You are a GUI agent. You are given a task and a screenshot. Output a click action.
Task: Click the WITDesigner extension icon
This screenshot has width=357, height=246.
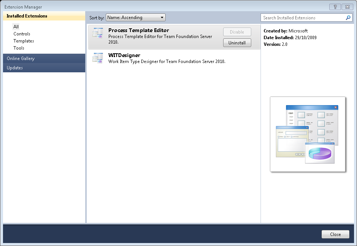pos(98,58)
